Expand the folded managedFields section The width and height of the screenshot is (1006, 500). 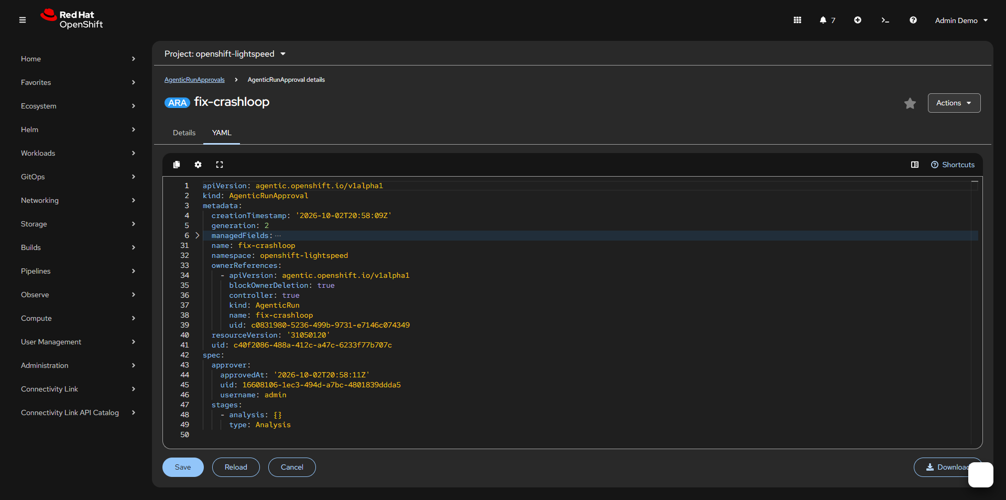pos(198,235)
